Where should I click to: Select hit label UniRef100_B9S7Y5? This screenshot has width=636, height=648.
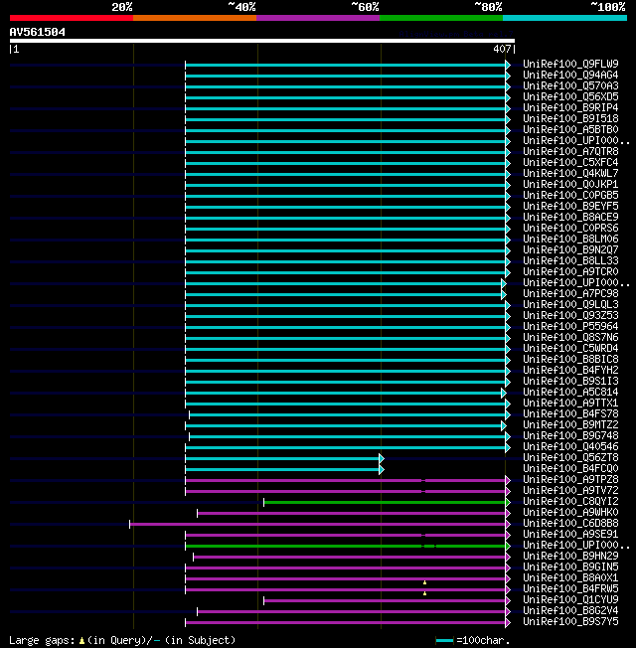pos(570,622)
